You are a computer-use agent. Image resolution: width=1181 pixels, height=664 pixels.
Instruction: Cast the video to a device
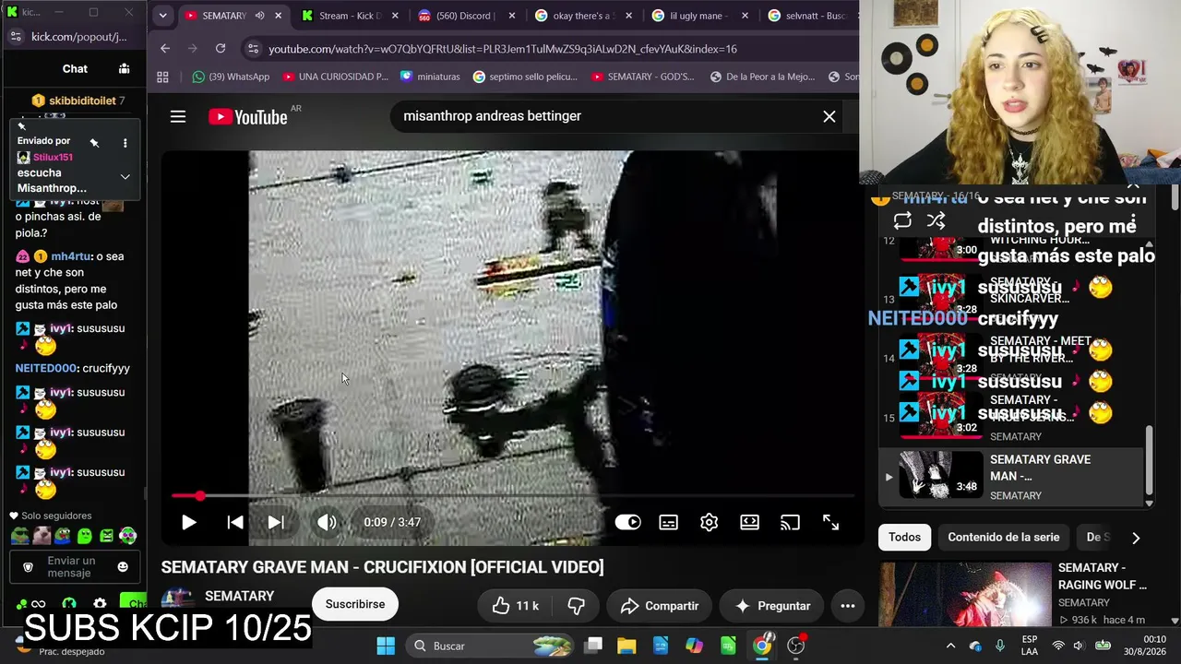point(790,522)
